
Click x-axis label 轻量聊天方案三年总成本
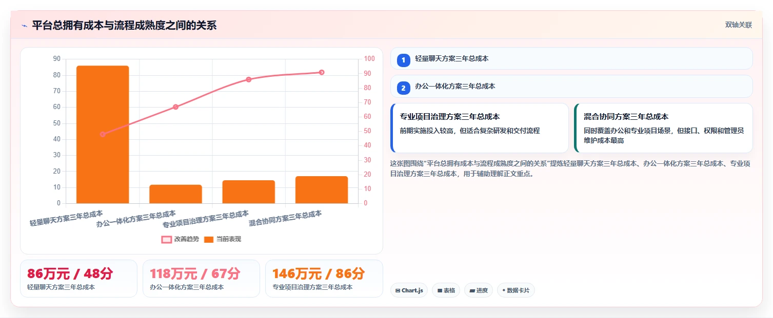66,218
